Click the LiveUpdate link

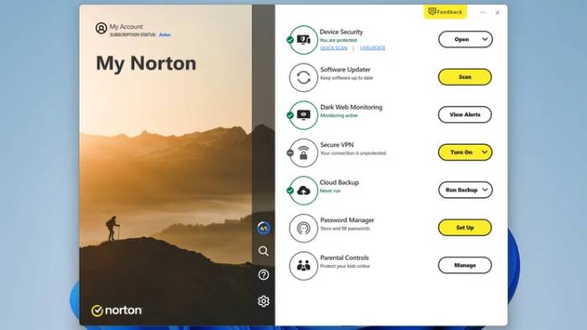(372, 48)
